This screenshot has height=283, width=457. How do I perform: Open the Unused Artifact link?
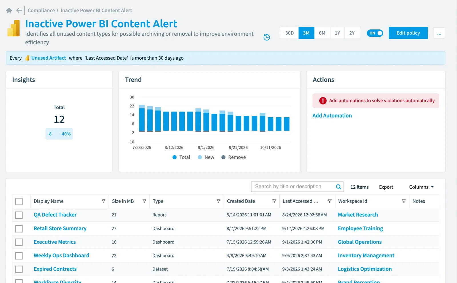tap(49, 58)
